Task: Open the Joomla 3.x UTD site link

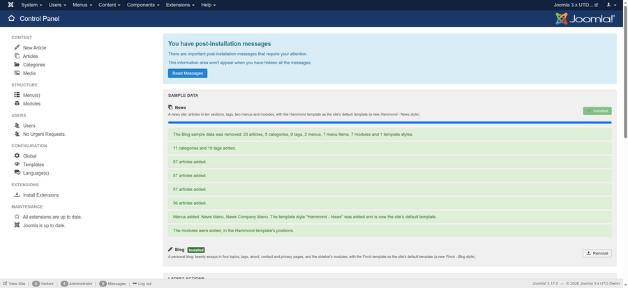Action: 576,5
